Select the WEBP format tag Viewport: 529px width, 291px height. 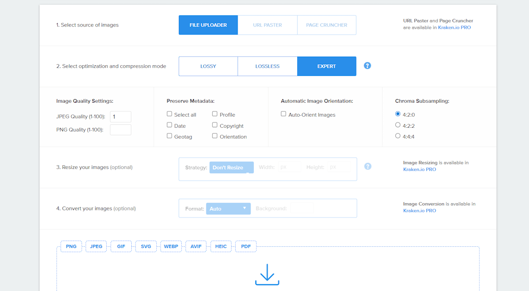[x=171, y=246]
